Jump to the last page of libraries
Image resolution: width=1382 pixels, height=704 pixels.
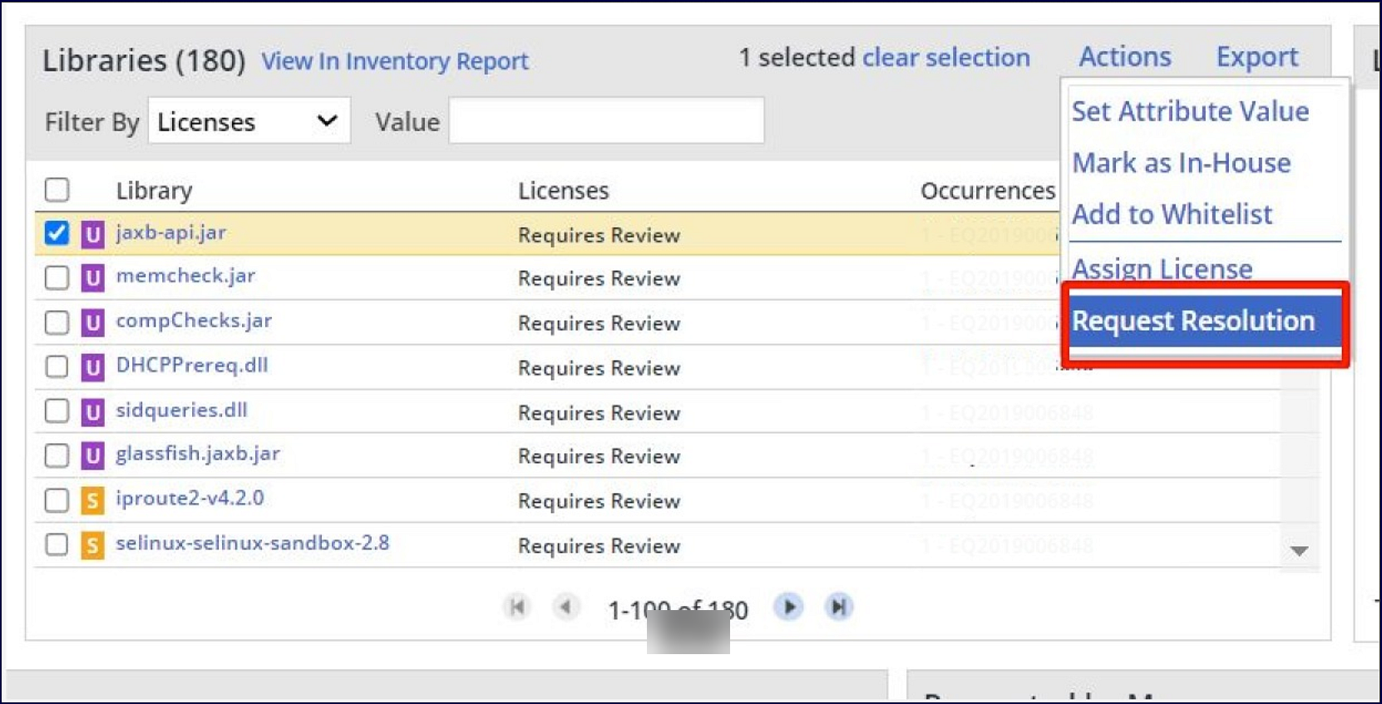pos(839,608)
